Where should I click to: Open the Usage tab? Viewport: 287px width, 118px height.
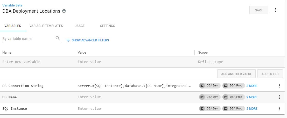tap(79, 26)
